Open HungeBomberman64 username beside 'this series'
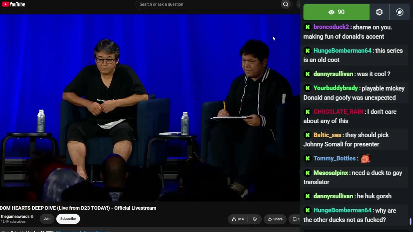The width and height of the screenshot is (413, 232). (342, 51)
